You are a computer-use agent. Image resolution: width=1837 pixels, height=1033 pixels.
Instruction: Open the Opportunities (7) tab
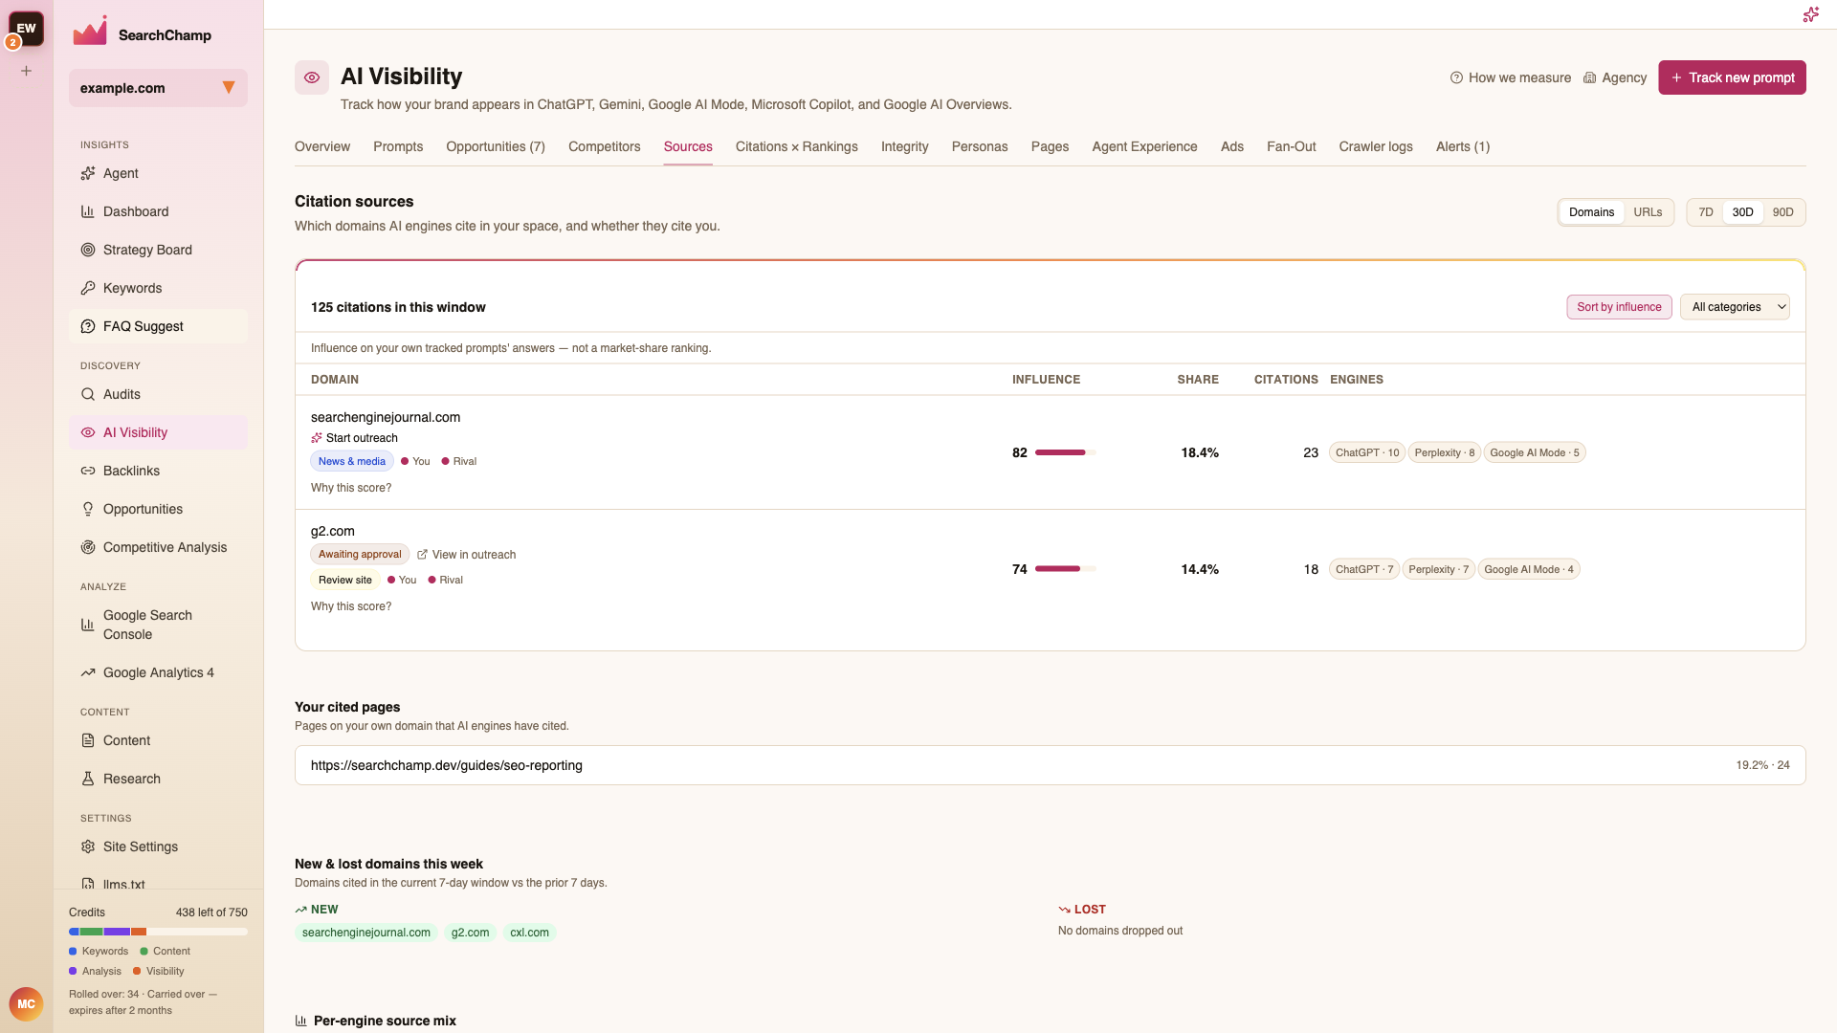(496, 146)
